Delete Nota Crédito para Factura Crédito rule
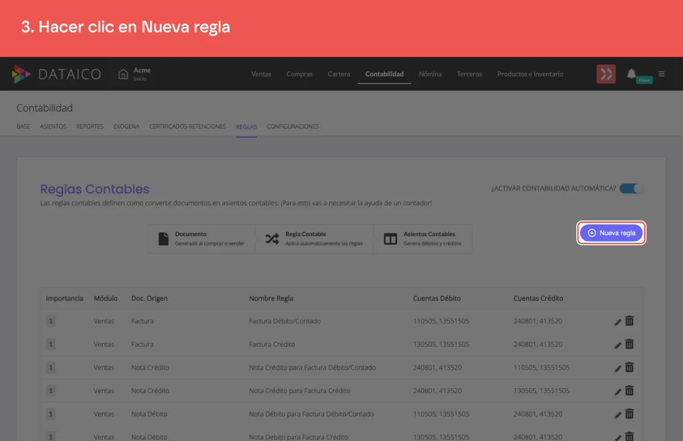The image size is (683, 441). [x=630, y=390]
